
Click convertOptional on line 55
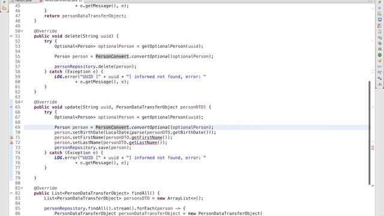coord(151,56)
